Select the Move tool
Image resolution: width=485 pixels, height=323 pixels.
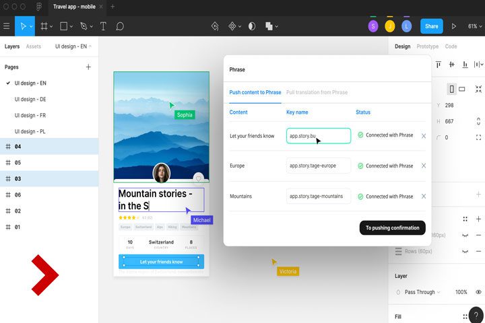[23, 26]
